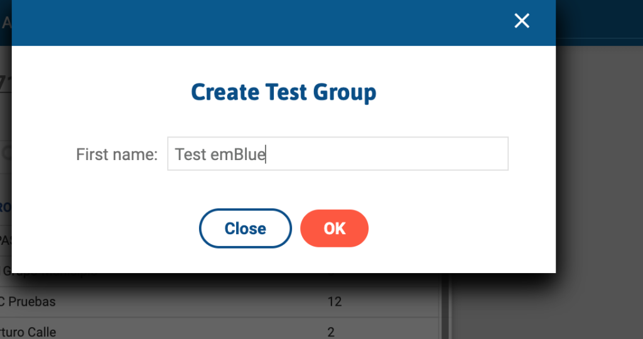The height and width of the screenshot is (339, 643).
Task: Click the First name label
Action: [117, 154]
